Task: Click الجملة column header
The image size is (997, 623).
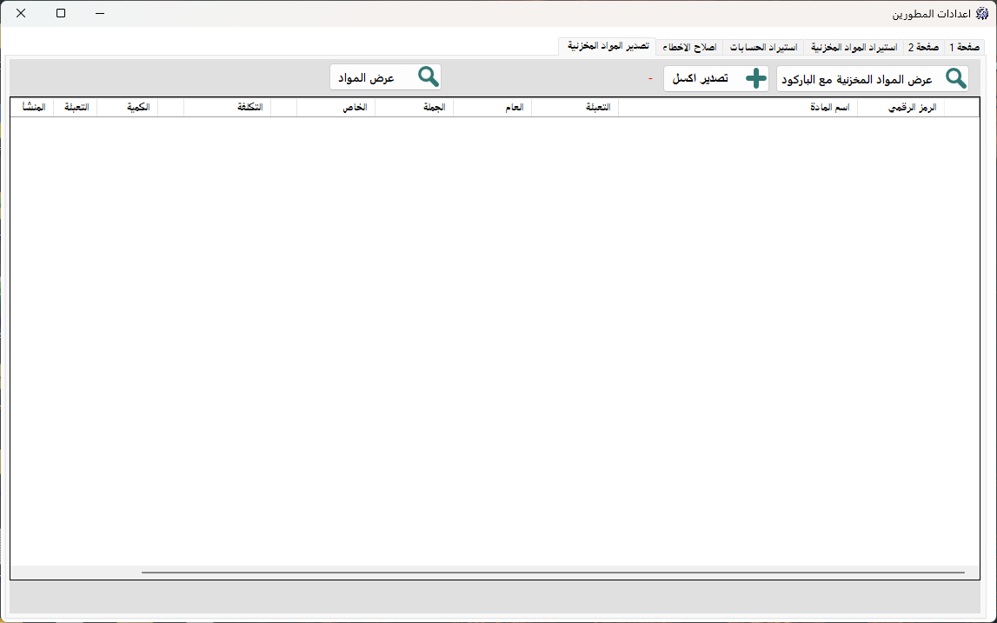Action: (x=414, y=108)
